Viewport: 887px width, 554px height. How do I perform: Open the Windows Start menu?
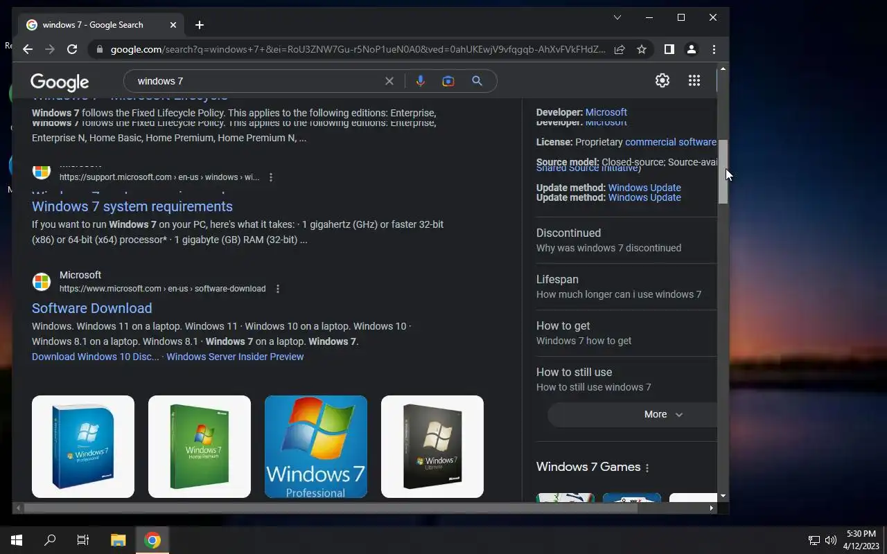17,540
